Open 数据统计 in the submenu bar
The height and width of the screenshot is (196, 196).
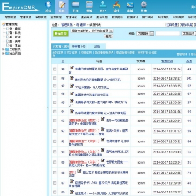point(133,17)
